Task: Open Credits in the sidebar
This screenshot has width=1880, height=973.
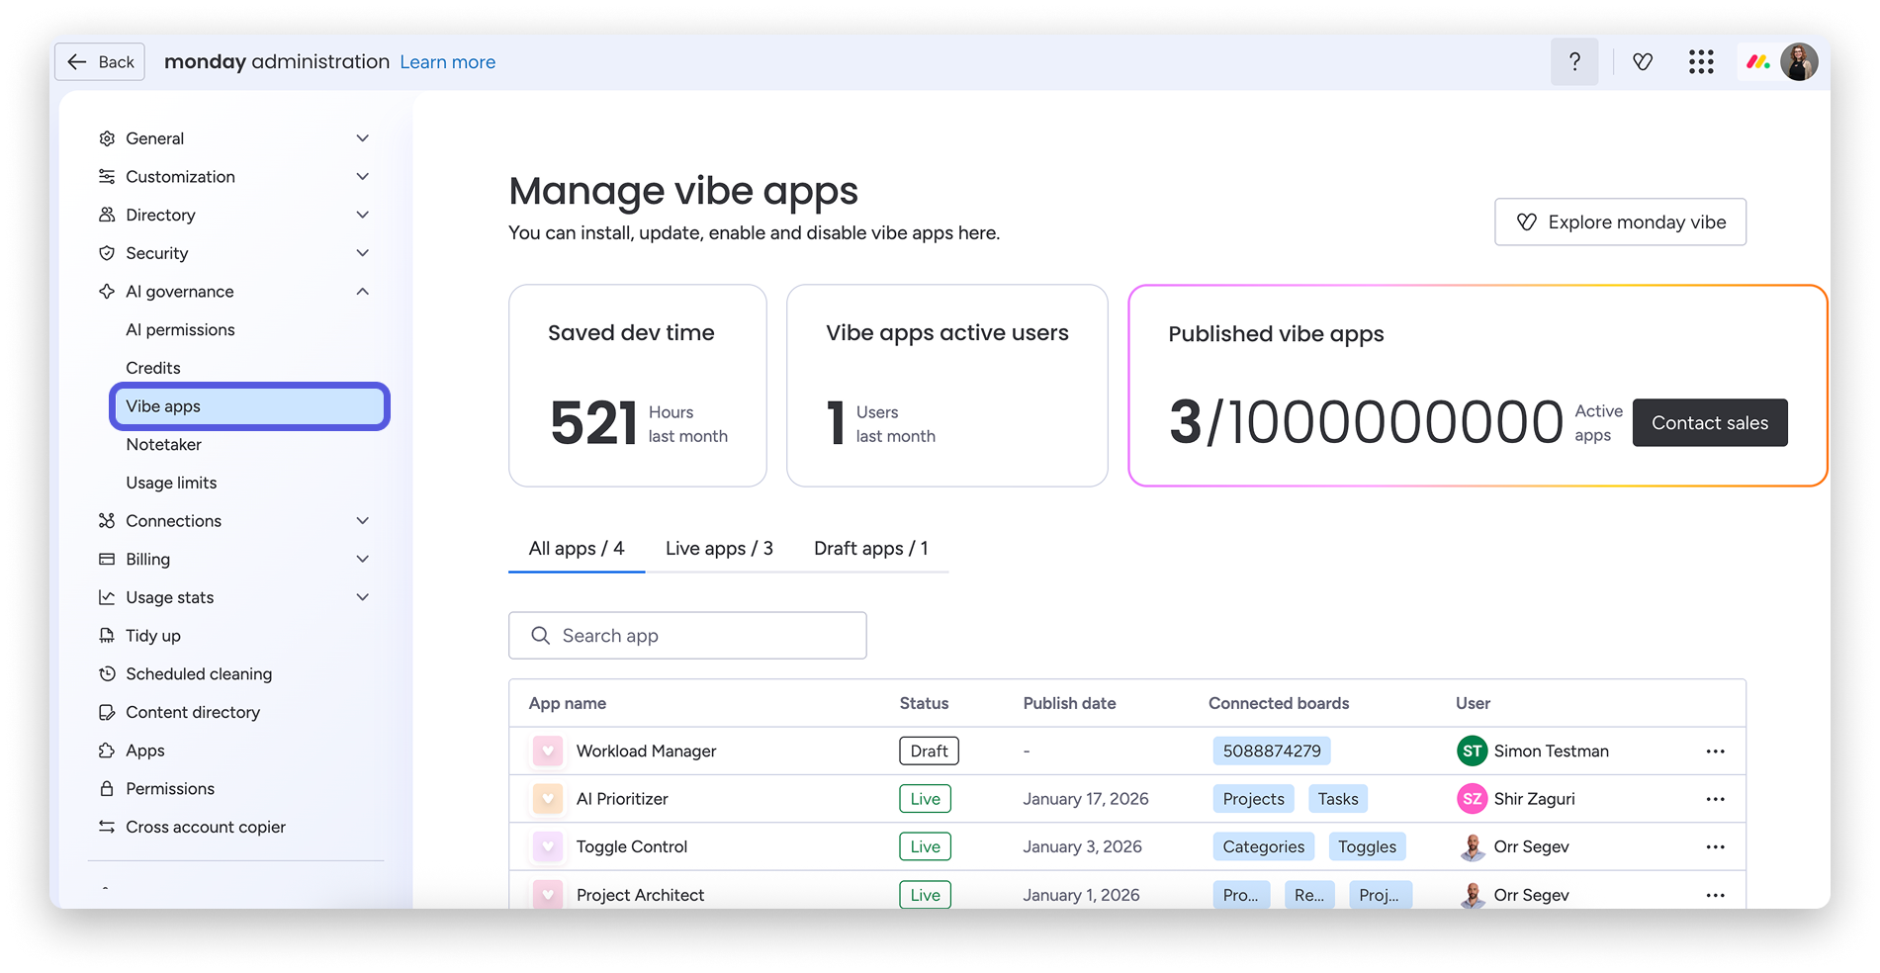Action: pyautogui.click(x=153, y=368)
